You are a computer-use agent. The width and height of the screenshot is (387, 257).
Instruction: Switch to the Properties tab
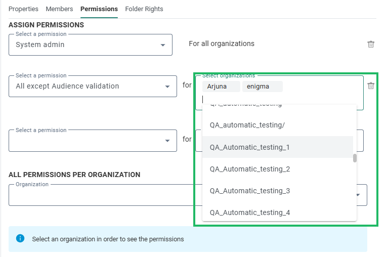point(23,9)
